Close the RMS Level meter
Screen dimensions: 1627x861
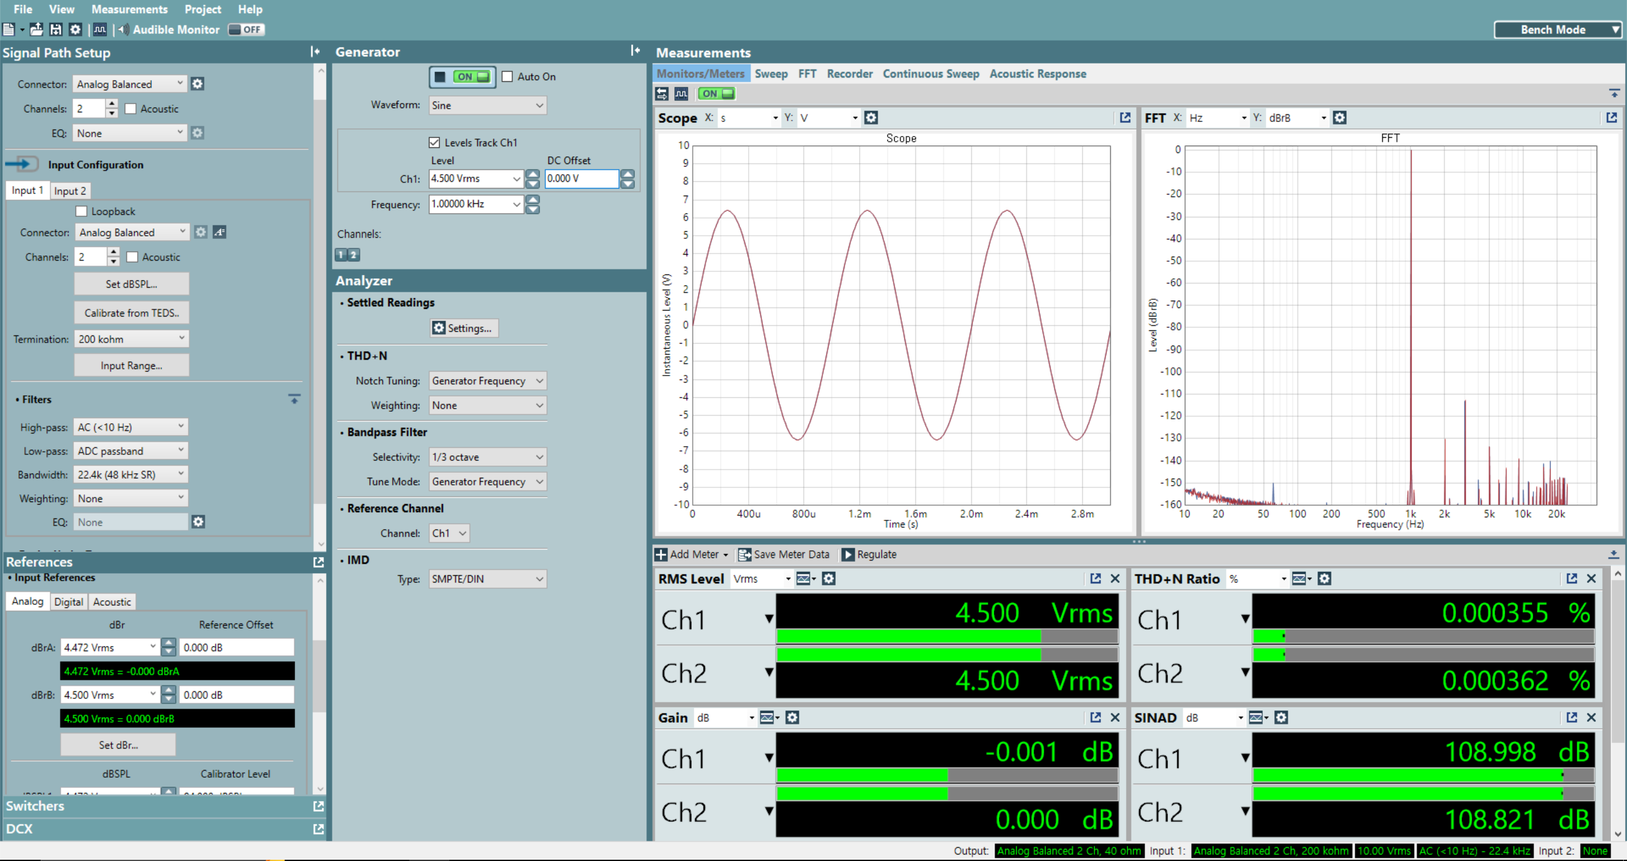coord(1115,578)
